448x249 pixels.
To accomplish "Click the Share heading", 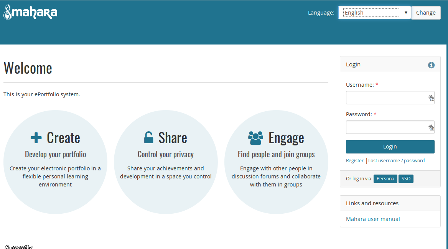I will tap(173, 138).
